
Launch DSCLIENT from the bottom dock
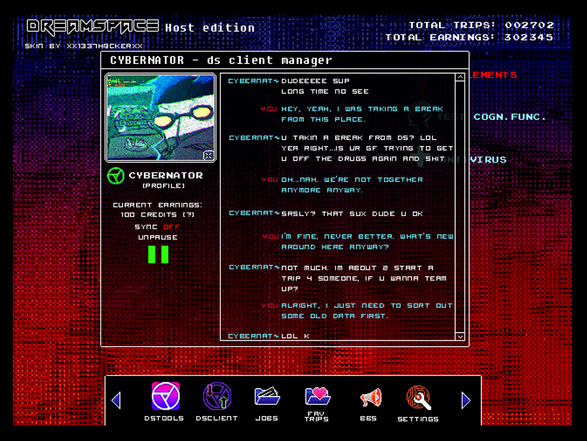pos(217,398)
